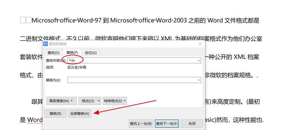
Task: Click the word 二进制文件格式 in the document
Action: [x=40, y=39]
